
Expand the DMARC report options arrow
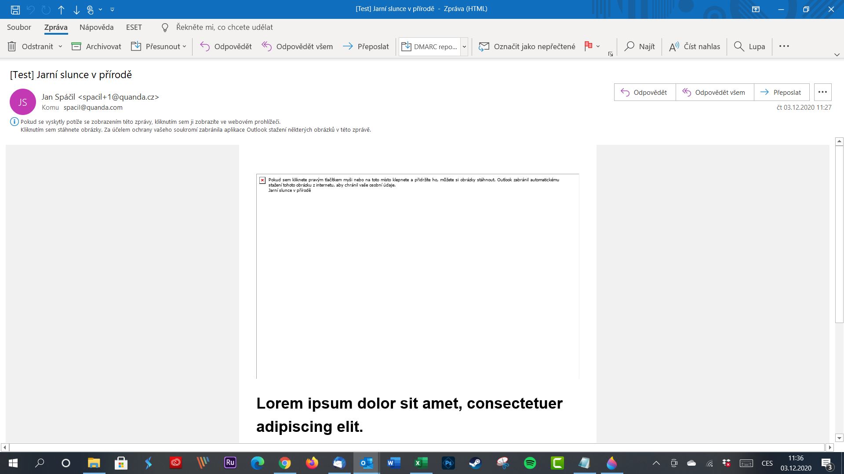(465, 46)
